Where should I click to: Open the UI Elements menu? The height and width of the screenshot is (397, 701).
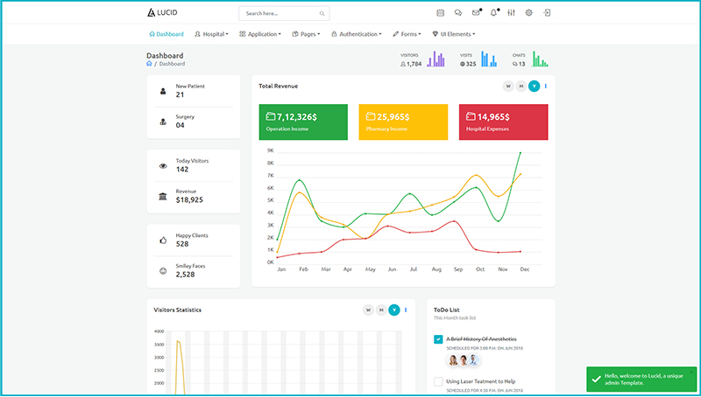(454, 34)
